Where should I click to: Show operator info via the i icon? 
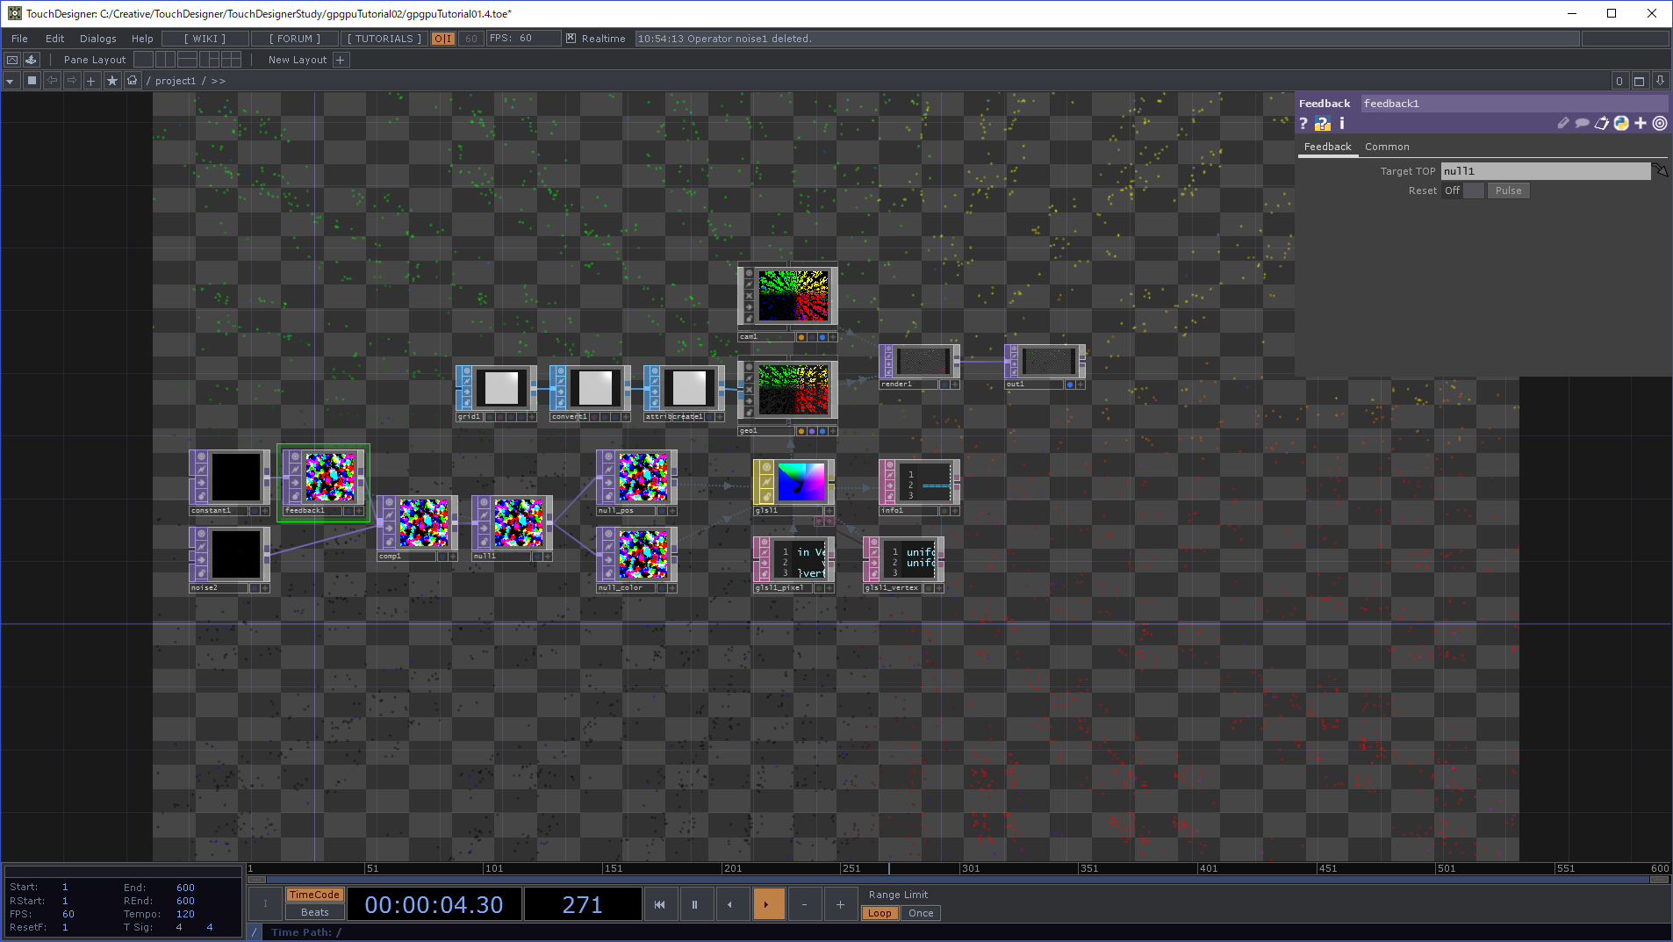coord(1342,124)
